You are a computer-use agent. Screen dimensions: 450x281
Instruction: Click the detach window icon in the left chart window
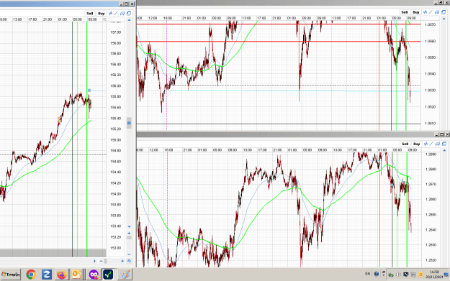(129, 13)
